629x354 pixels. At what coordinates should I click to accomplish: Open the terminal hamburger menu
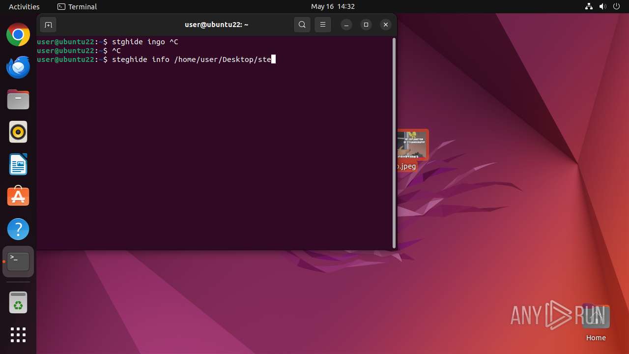(323, 25)
